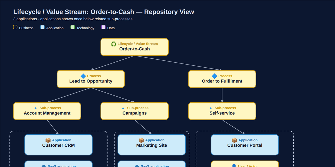
Task: Click small diamond icon in Self-service node
Action: 211,108
